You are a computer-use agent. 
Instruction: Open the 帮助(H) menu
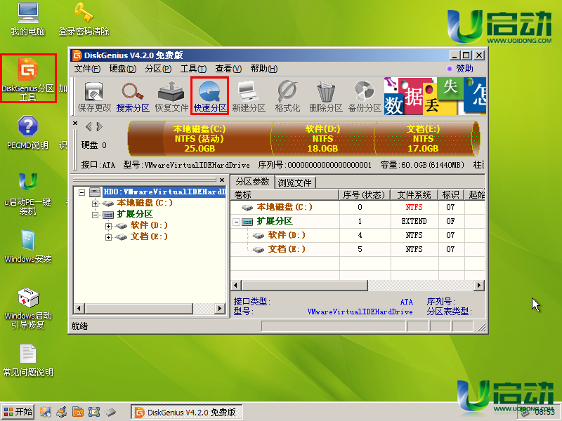click(264, 68)
